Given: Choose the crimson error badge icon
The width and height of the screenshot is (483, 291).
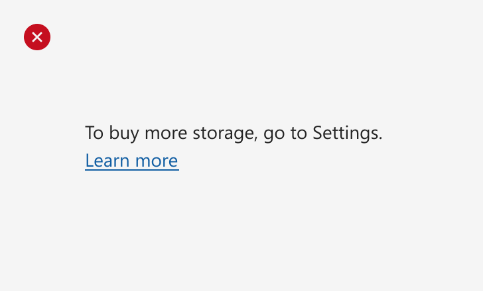Looking at the screenshot, I should [x=37, y=37].
